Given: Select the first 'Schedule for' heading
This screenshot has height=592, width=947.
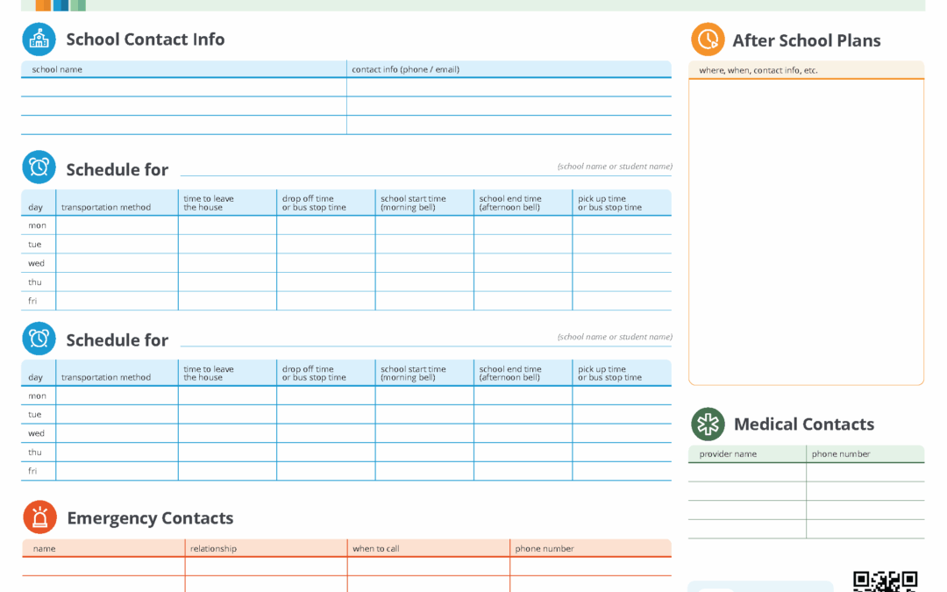Looking at the screenshot, I should (117, 170).
